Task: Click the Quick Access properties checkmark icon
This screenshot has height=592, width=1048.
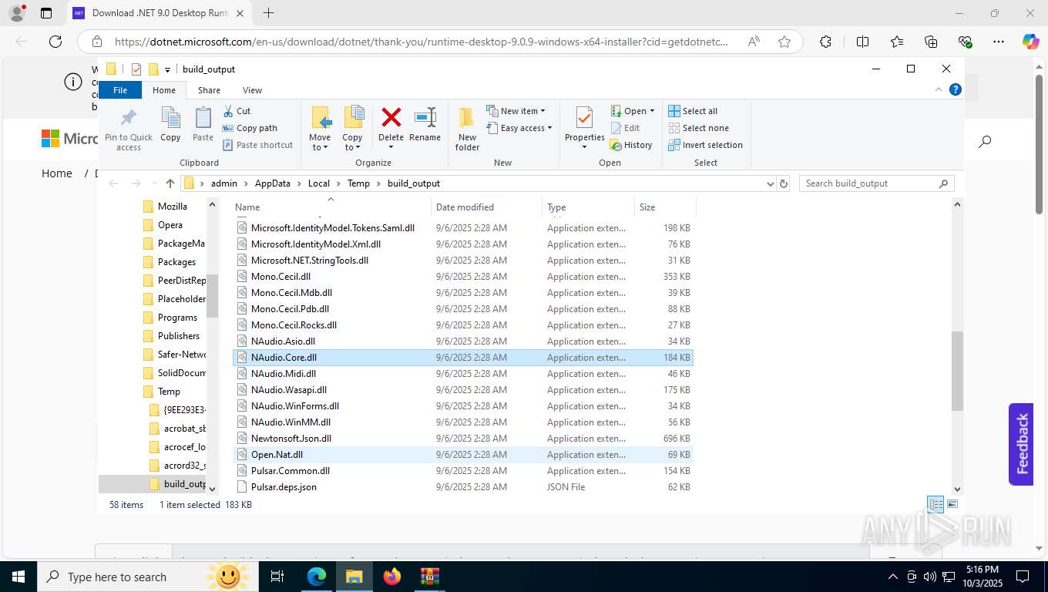Action: 136,69
